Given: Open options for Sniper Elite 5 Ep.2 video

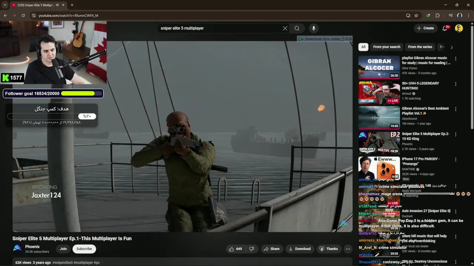Looking at the screenshot, I should tap(455, 134).
